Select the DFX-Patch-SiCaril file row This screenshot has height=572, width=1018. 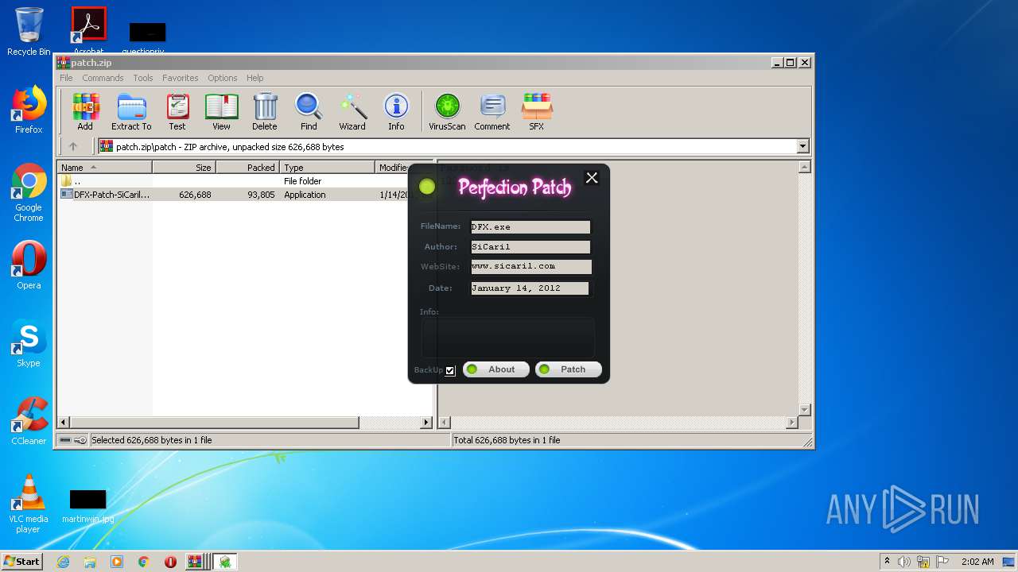[x=233, y=195]
